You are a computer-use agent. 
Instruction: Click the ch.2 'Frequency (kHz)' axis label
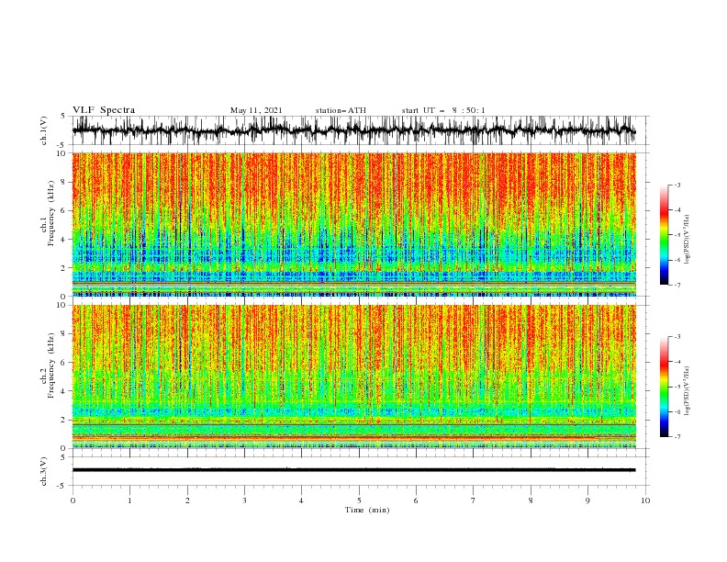tap(51, 365)
